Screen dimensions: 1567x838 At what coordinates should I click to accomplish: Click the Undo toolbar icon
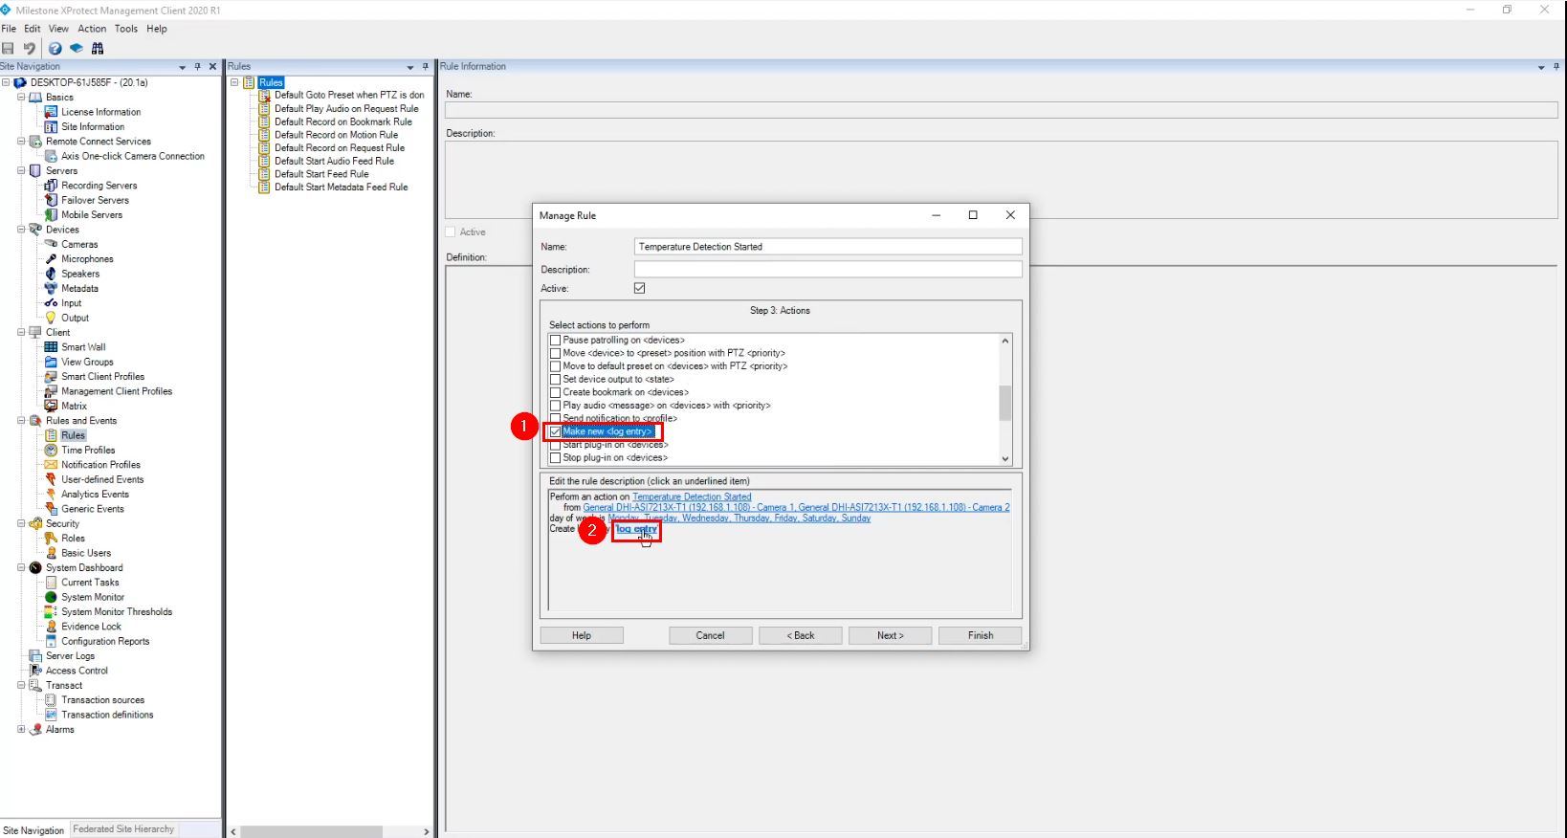(x=30, y=48)
